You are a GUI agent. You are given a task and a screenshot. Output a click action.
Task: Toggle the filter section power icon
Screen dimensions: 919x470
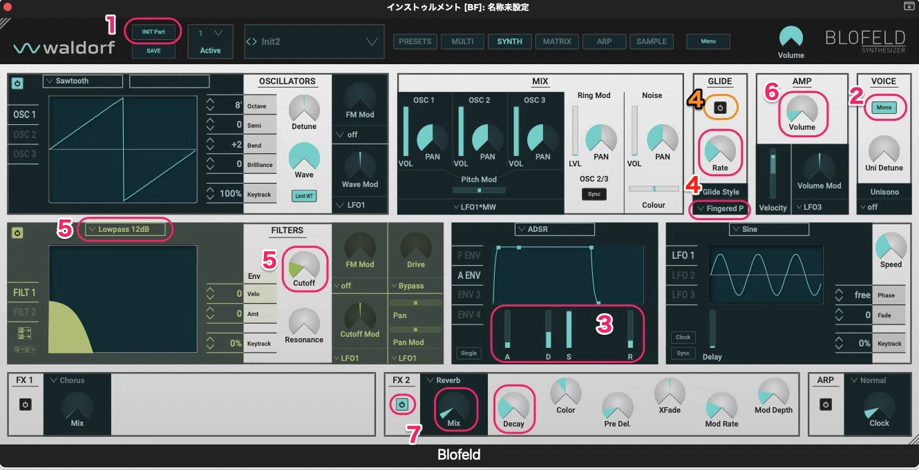pyautogui.click(x=17, y=233)
